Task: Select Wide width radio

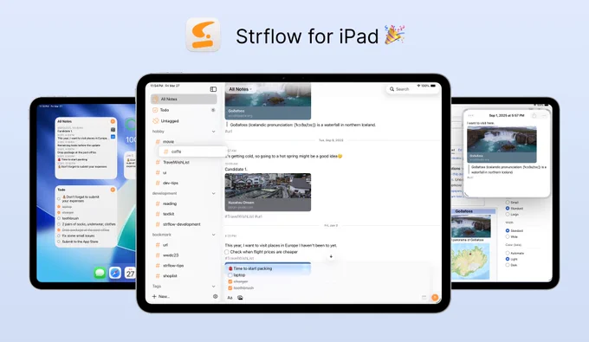Action: coord(508,237)
